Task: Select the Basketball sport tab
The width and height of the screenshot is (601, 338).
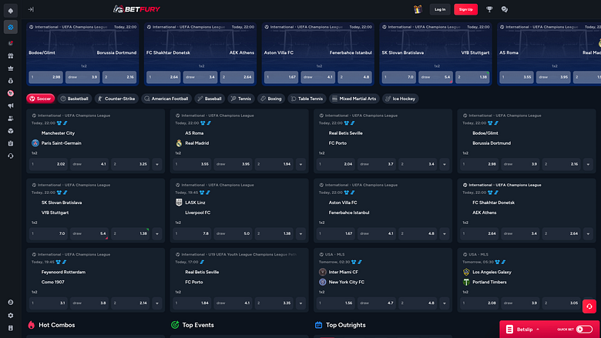Action: click(75, 99)
